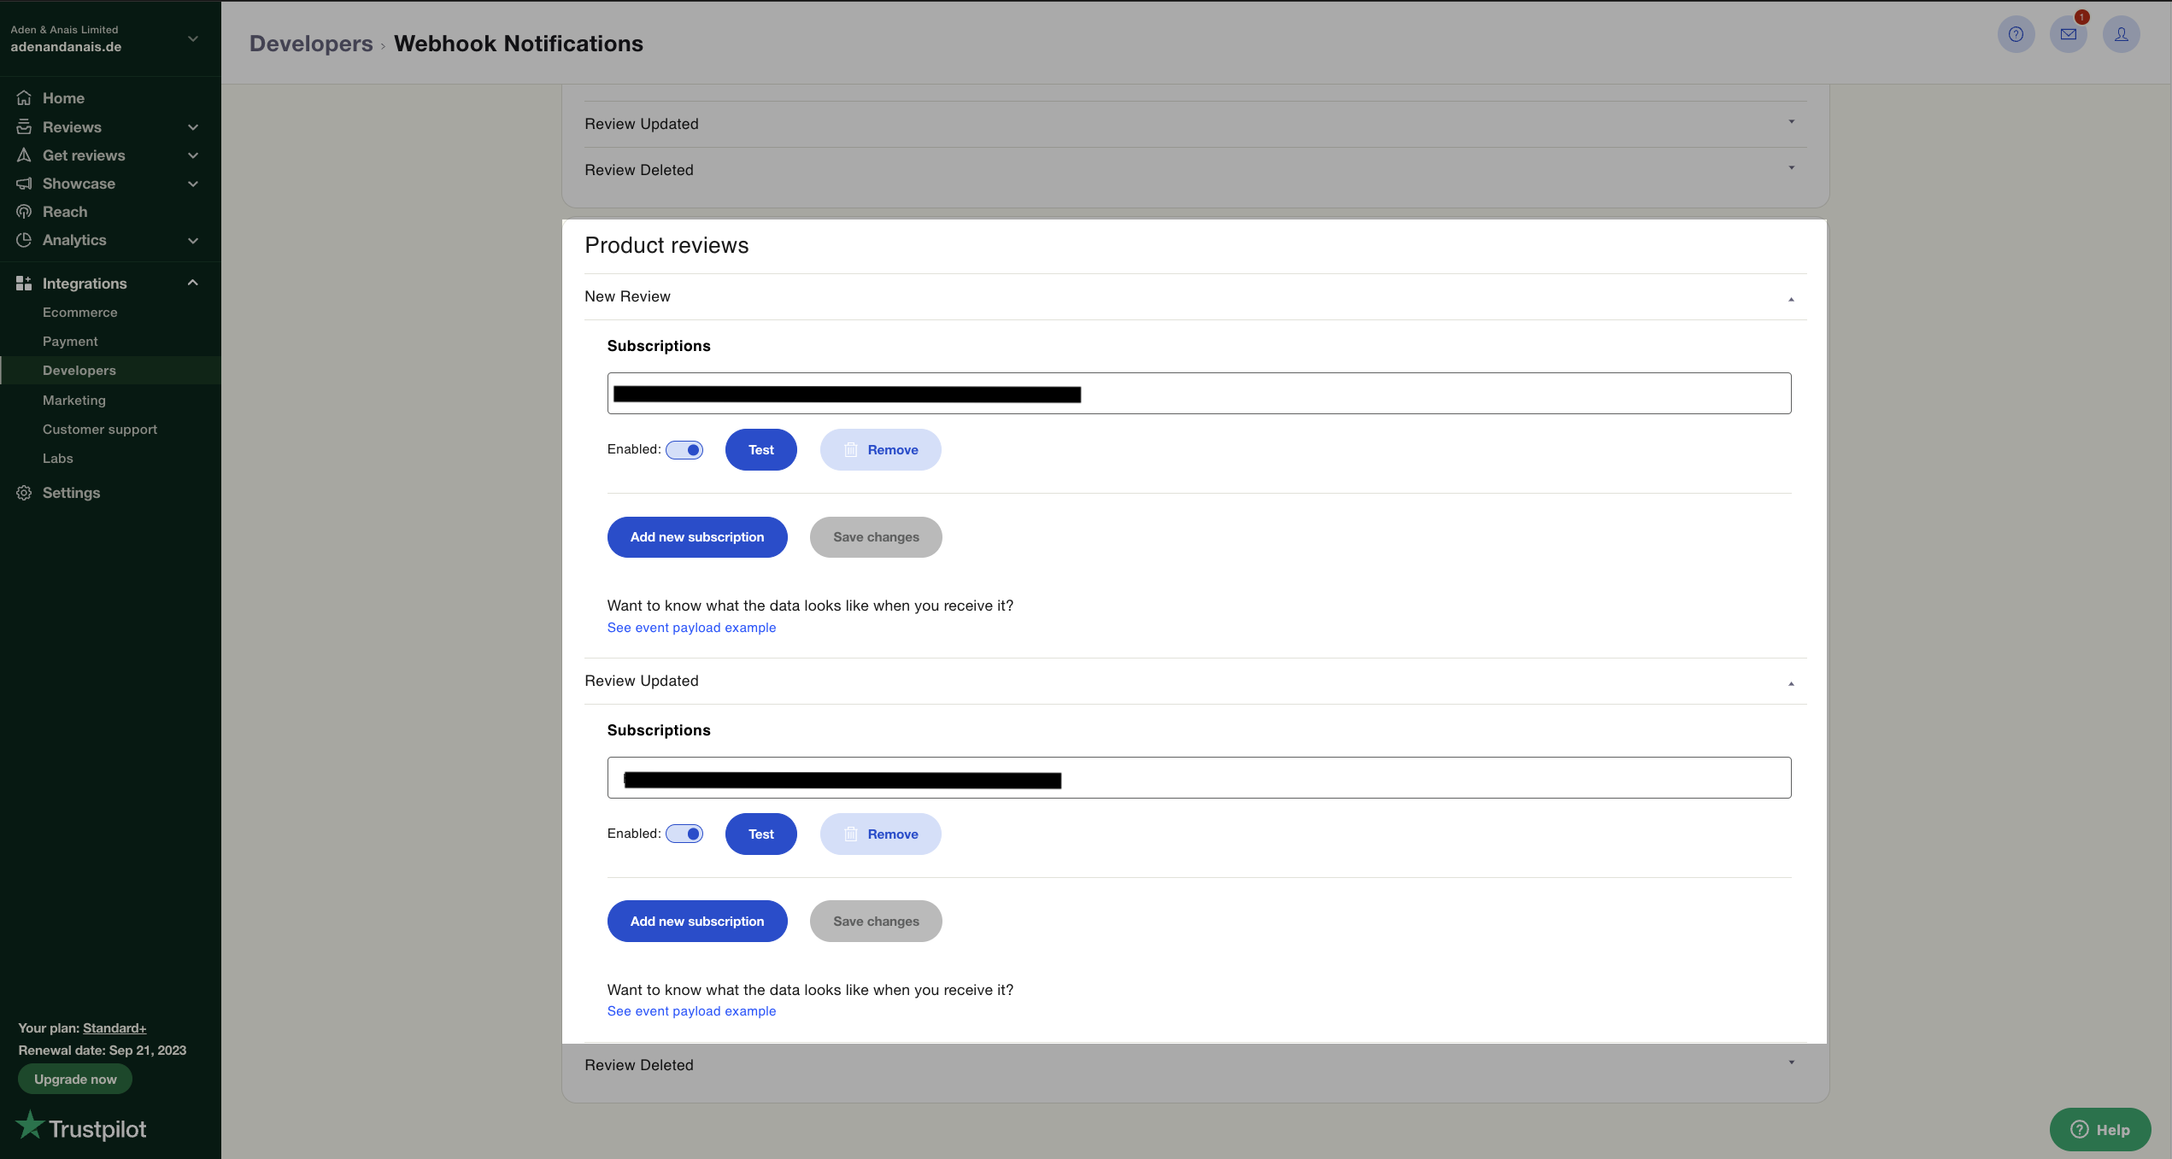Open the mail notifications icon in header

tap(2069, 34)
